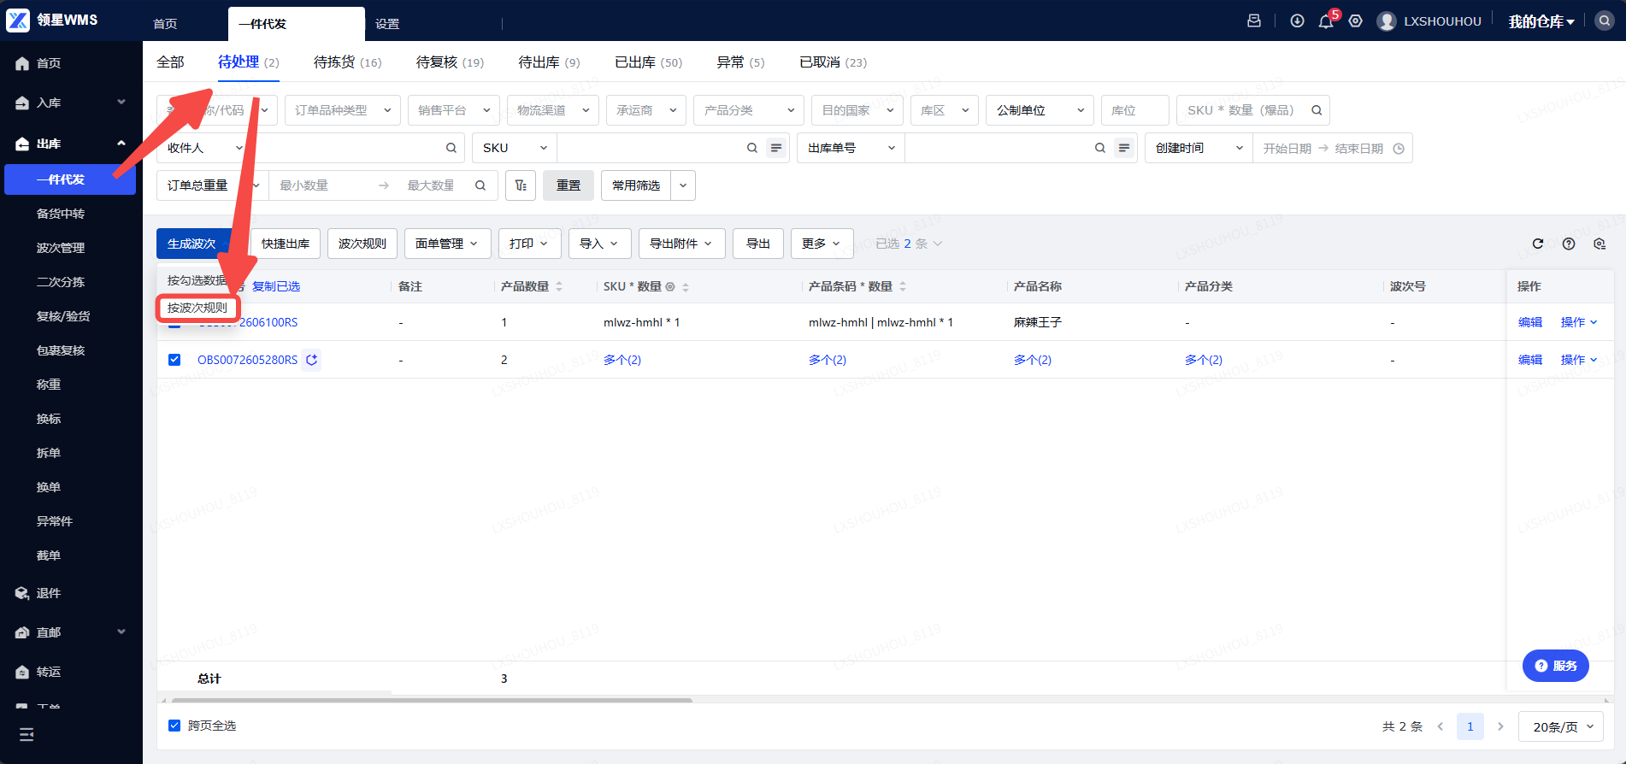Switch to the 待拣货 (16) tab
1626x764 pixels.
coord(347,62)
